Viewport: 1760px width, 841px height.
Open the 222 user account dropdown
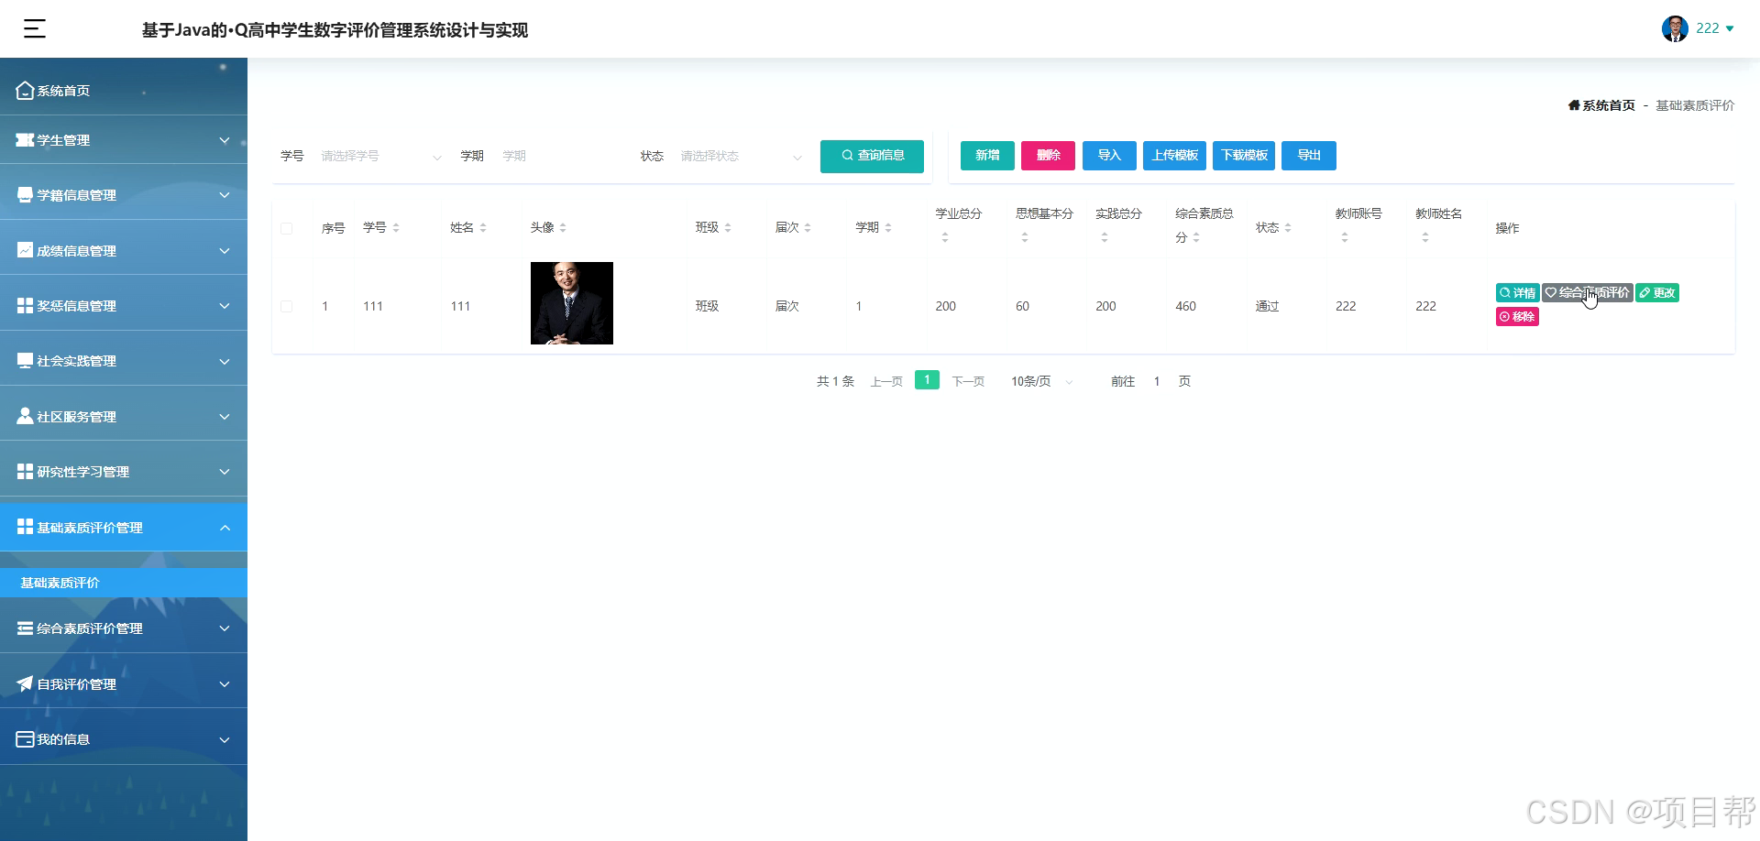[1715, 28]
